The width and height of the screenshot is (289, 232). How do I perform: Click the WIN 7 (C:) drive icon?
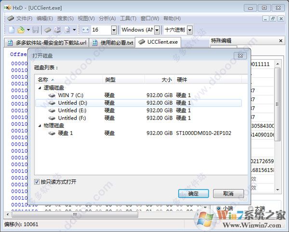(52, 96)
